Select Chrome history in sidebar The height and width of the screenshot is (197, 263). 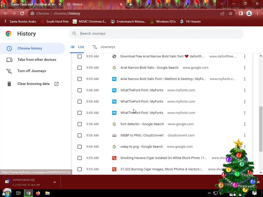(33, 48)
